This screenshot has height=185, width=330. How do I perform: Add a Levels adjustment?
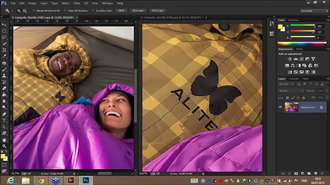point(296,59)
